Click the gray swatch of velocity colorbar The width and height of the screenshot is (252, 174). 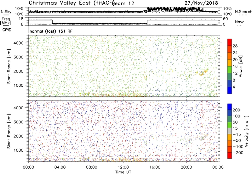230,131
